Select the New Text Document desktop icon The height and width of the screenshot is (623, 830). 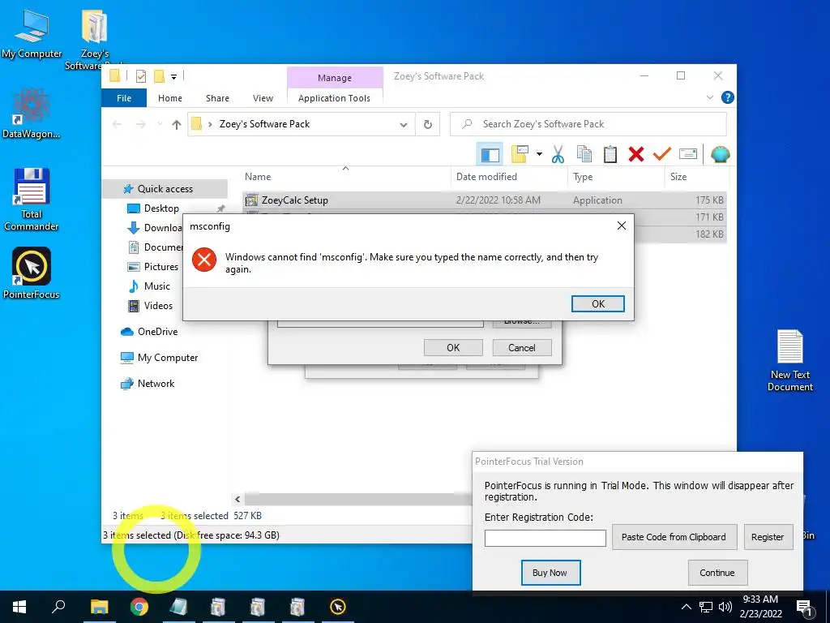(x=790, y=360)
